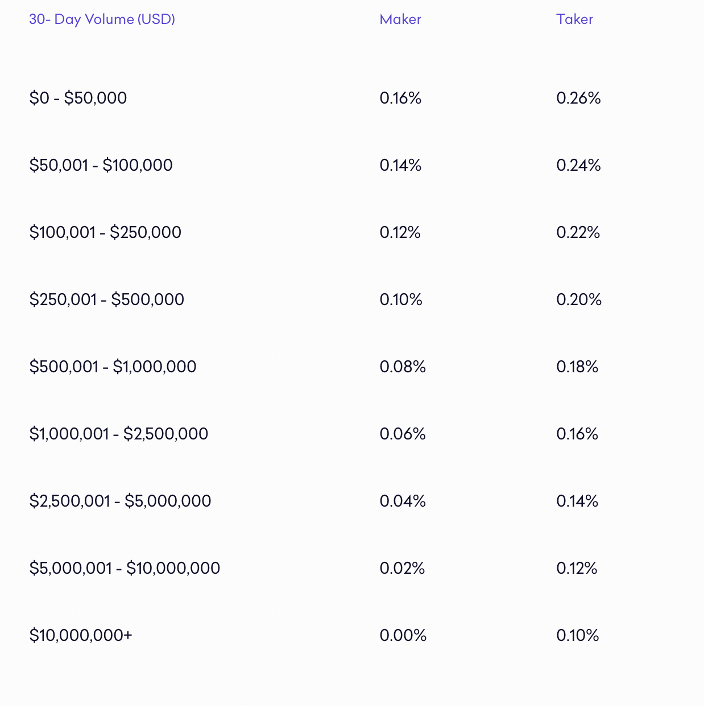The height and width of the screenshot is (707, 704).
Task: Select the $100,001 - $250,000 volume tier
Action: (x=105, y=232)
